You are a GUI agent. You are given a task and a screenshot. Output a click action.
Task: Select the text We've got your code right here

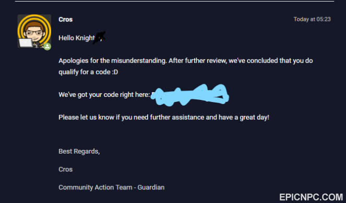coord(104,95)
